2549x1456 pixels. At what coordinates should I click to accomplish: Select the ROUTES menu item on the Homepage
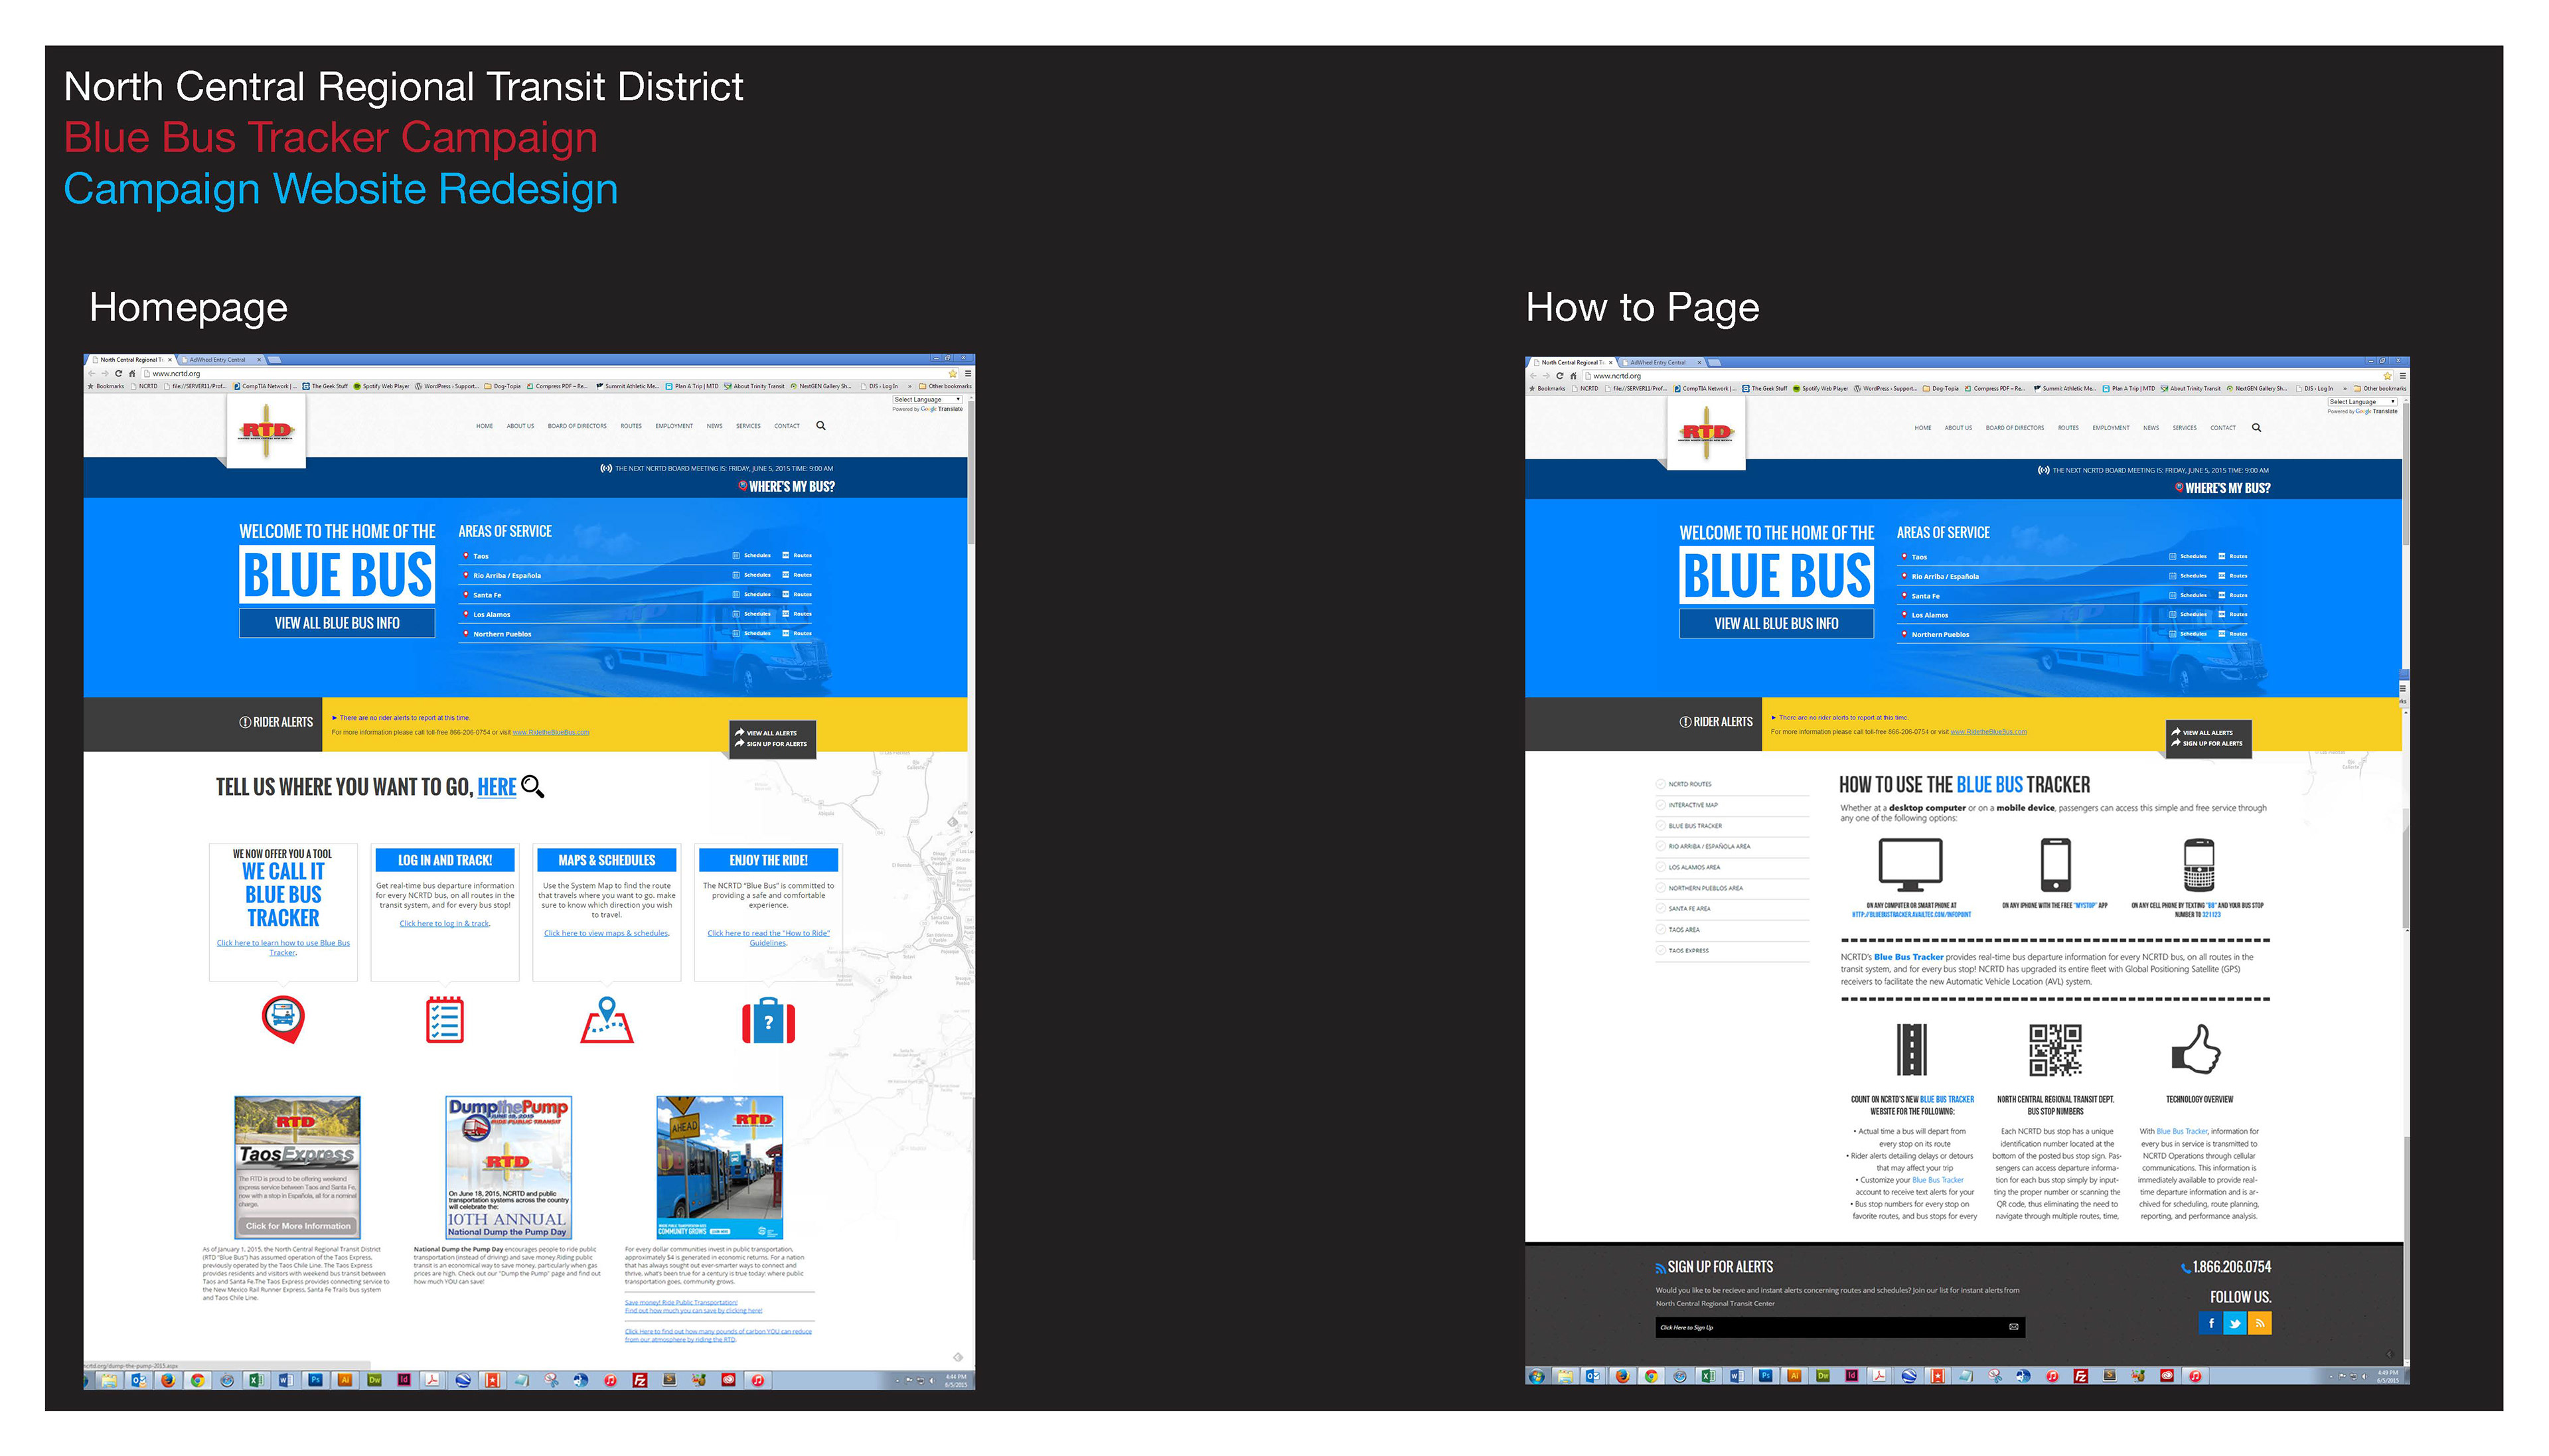coord(631,426)
